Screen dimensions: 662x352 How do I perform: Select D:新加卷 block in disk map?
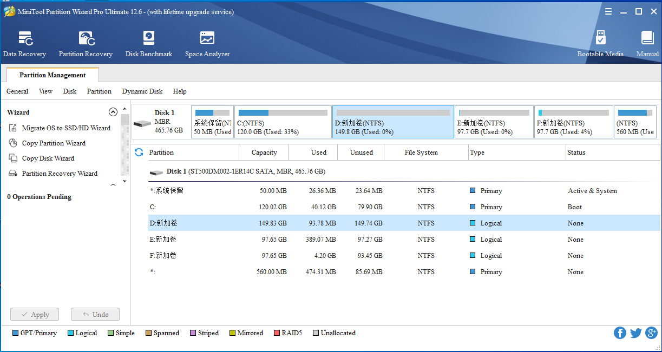tap(393, 122)
